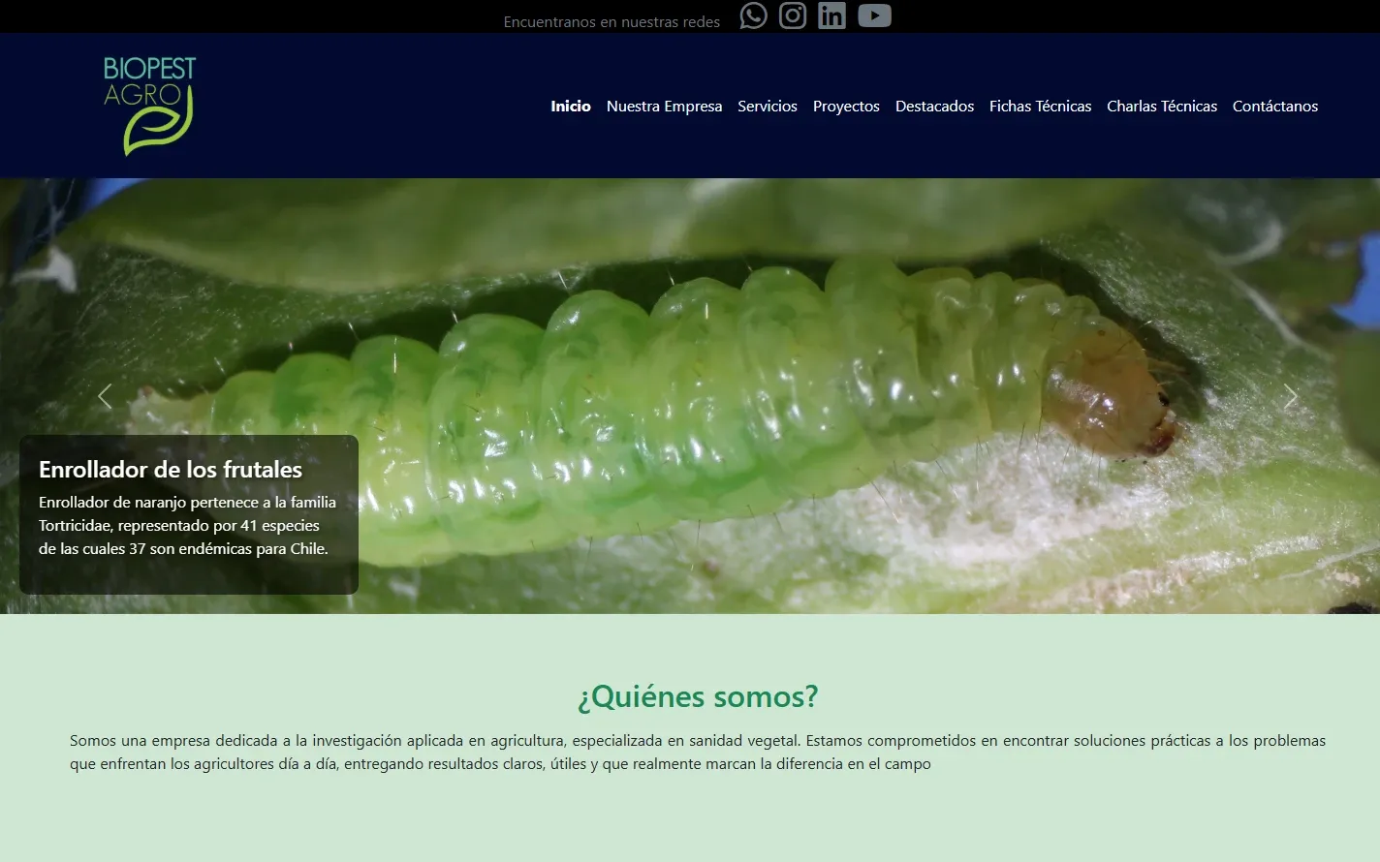
Task: Open the Servicios menu item
Action: tap(768, 107)
